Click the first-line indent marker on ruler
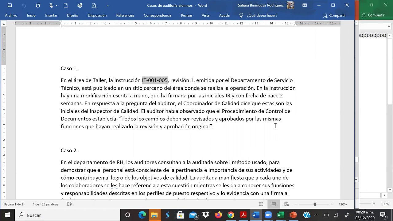This screenshot has width=393, height=221. [x=60, y=22]
